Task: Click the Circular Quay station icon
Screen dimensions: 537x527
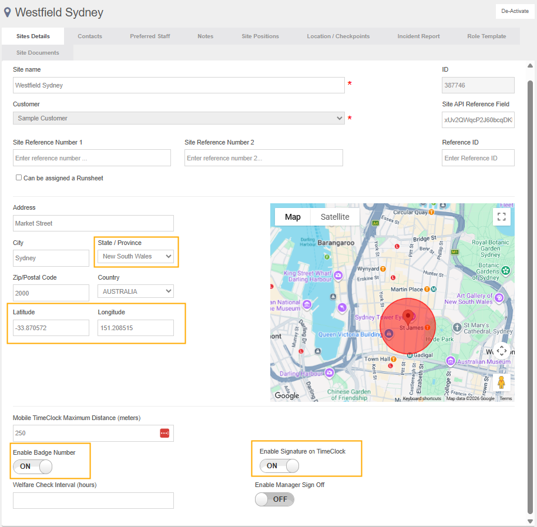Action: coord(431,212)
